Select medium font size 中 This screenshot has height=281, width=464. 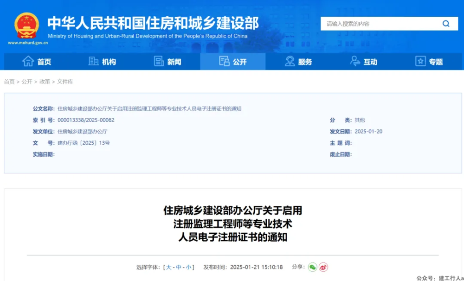(x=179, y=267)
